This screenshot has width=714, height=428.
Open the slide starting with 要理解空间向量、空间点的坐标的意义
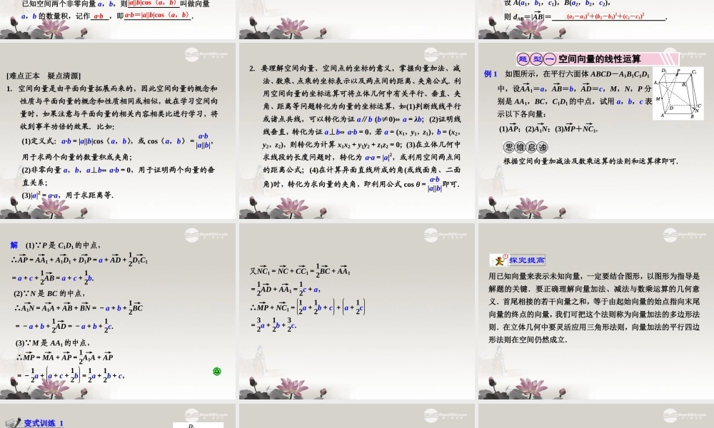(357, 131)
